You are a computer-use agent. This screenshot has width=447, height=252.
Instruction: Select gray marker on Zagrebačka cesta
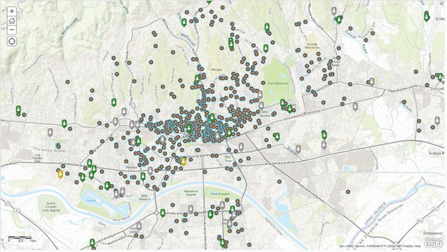[372, 82]
